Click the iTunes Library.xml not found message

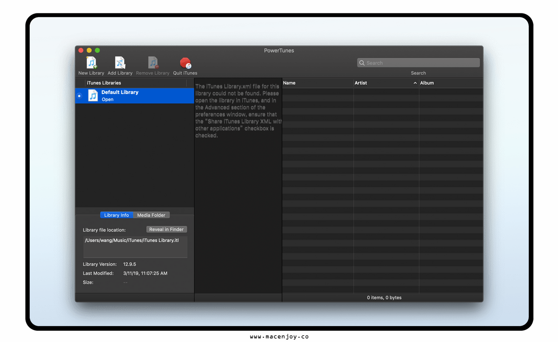point(238,111)
